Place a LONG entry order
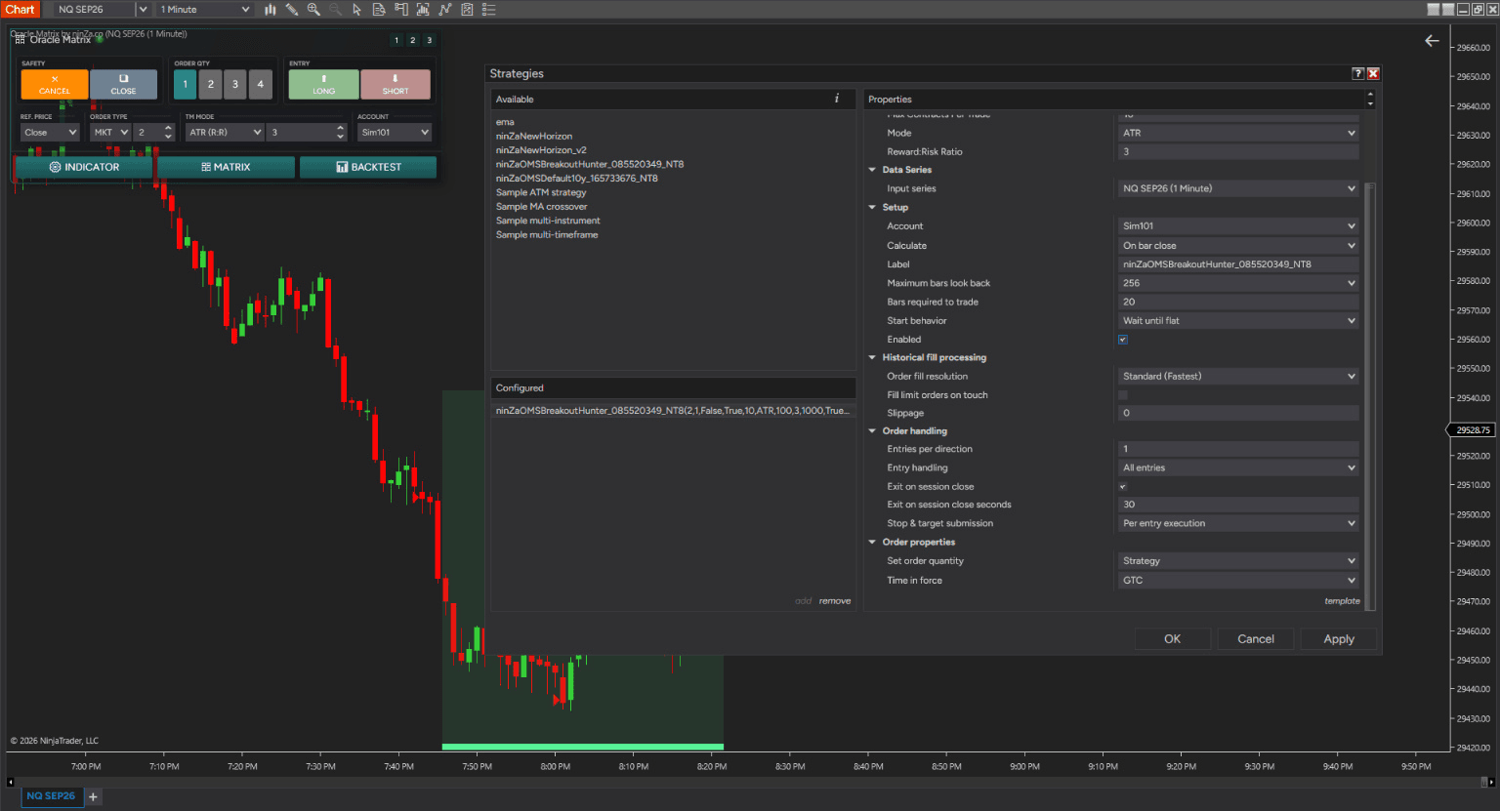 (x=323, y=85)
